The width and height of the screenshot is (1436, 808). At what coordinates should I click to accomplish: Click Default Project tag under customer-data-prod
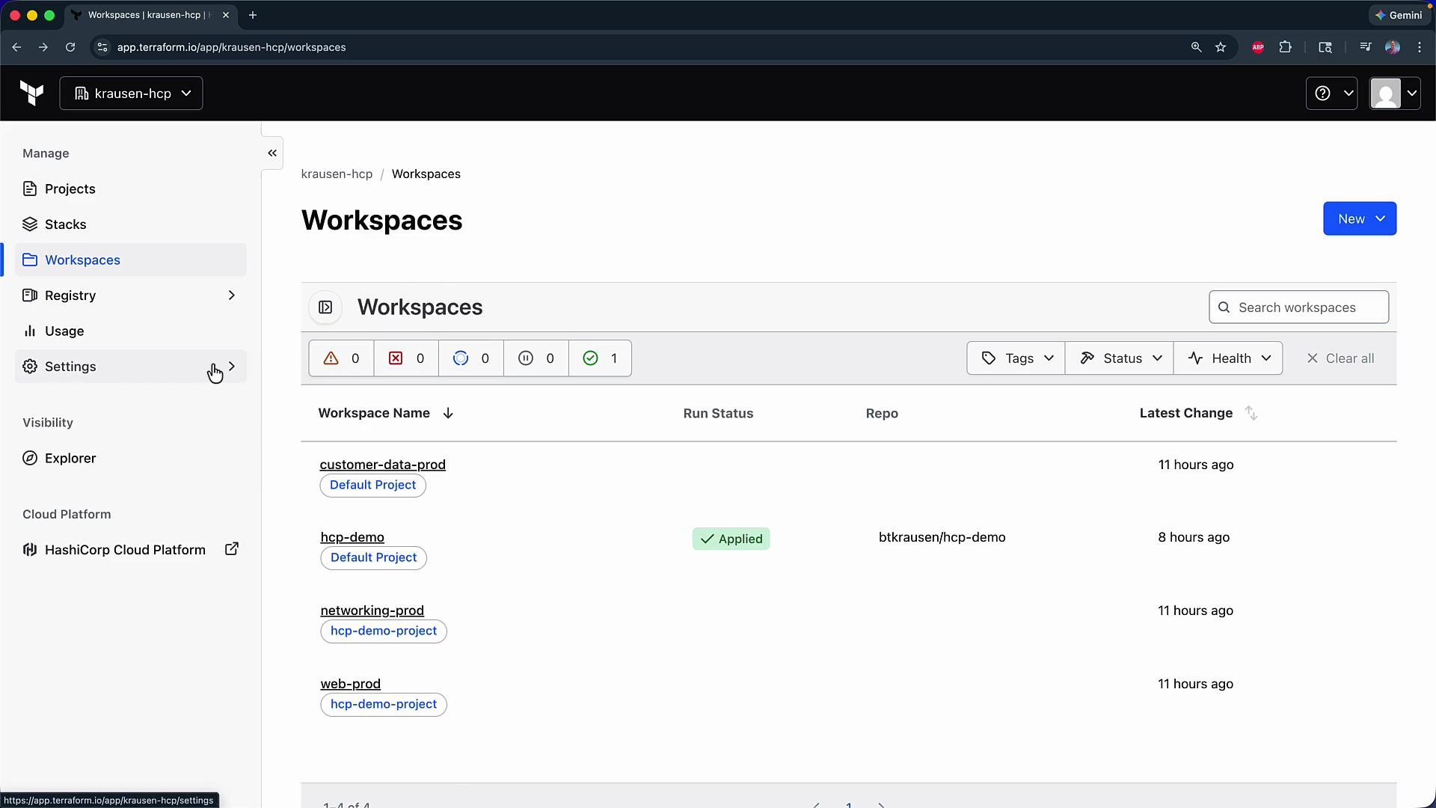(x=372, y=485)
